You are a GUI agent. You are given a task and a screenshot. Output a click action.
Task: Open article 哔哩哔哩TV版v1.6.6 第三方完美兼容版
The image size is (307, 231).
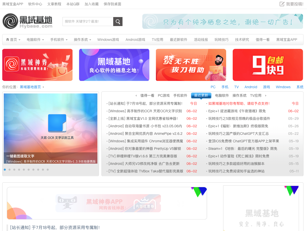(143, 156)
